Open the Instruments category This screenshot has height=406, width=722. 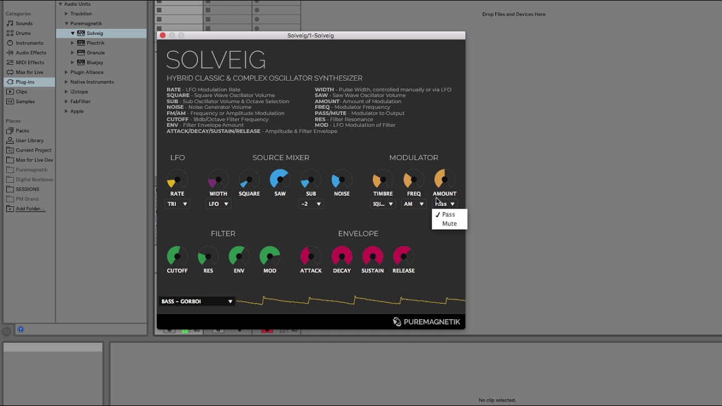[29, 43]
